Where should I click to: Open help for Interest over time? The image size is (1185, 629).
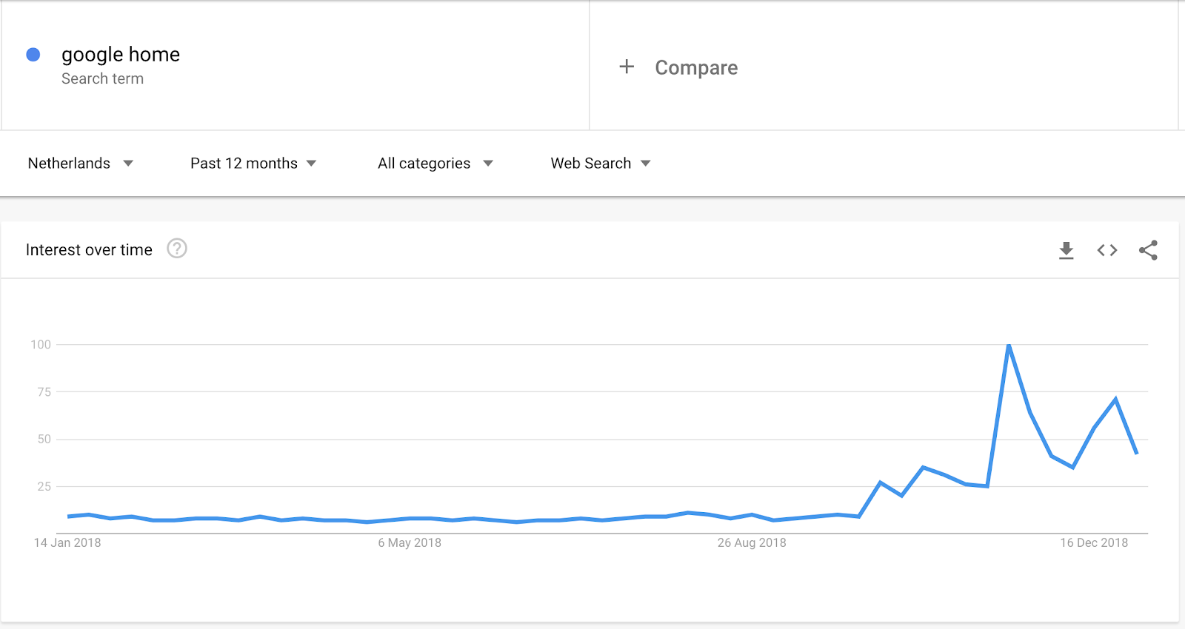(177, 249)
